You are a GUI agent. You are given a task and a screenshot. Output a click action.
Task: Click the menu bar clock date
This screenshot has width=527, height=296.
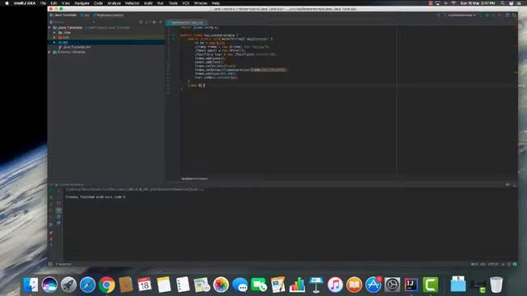pyautogui.click(x=478, y=3)
